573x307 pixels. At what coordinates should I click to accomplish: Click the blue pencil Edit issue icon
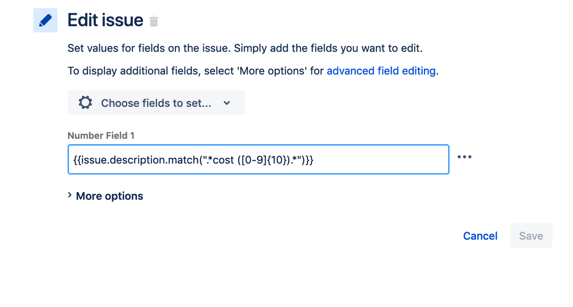click(x=45, y=21)
